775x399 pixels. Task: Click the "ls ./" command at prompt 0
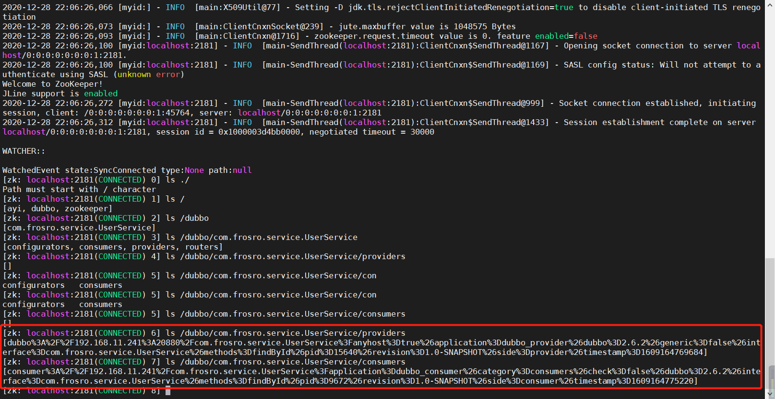[x=178, y=180]
